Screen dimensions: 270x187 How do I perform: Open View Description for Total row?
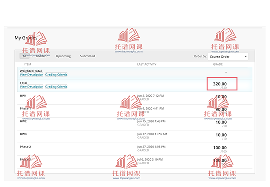click(x=31, y=87)
